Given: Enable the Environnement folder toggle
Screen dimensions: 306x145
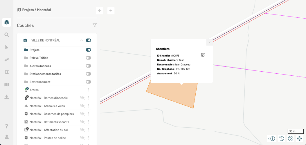Looking at the screenshot, I should tap(88, 82).
